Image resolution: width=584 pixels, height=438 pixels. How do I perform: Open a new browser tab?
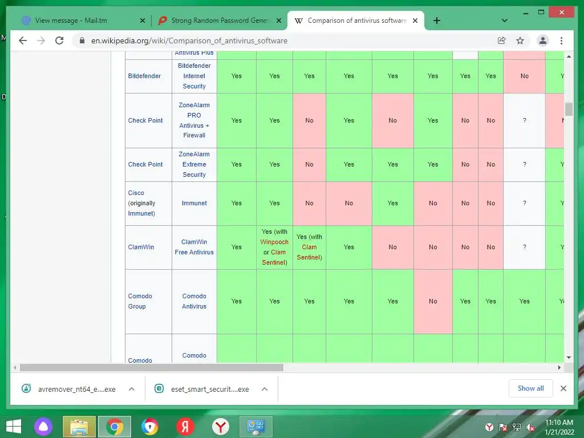[437, 21]
